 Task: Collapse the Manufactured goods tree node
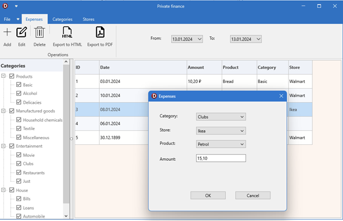3,111
